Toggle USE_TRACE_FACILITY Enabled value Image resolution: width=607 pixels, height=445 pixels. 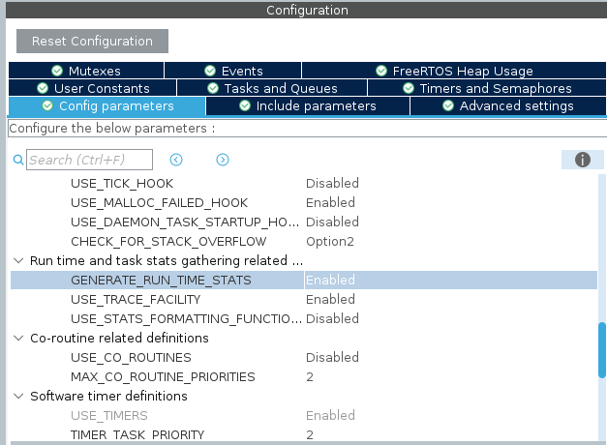point(330,299)
